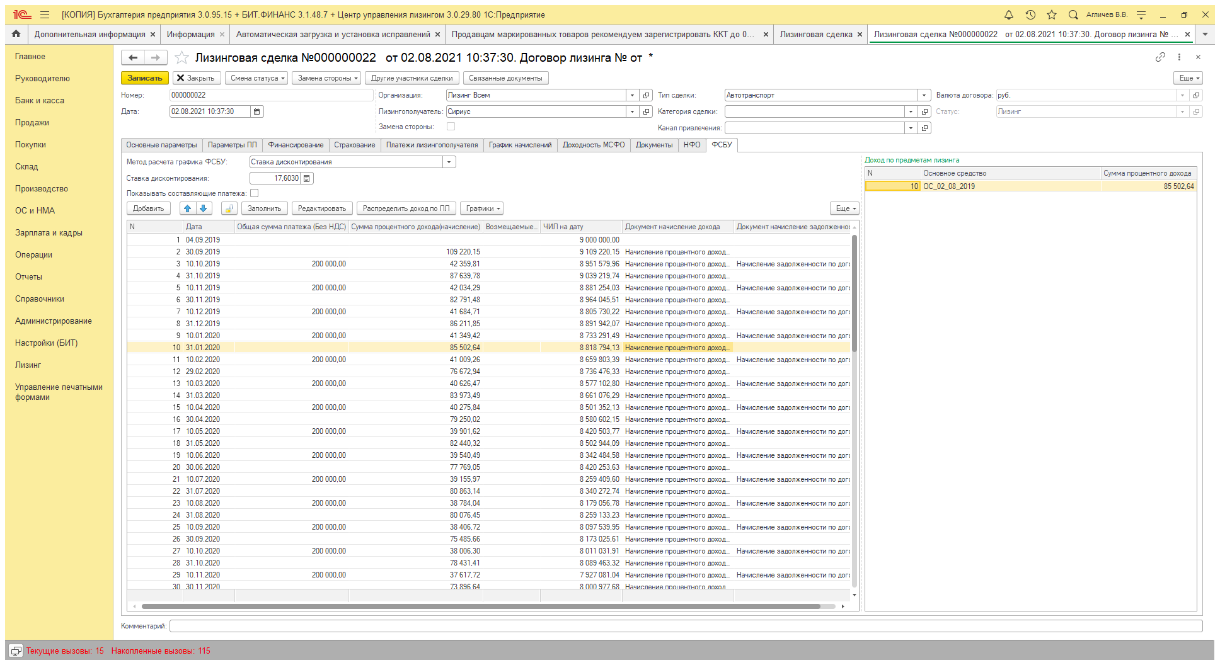The image size is (1220, 665).
Task: Open the history clock icon
Action: (1030, 14)
